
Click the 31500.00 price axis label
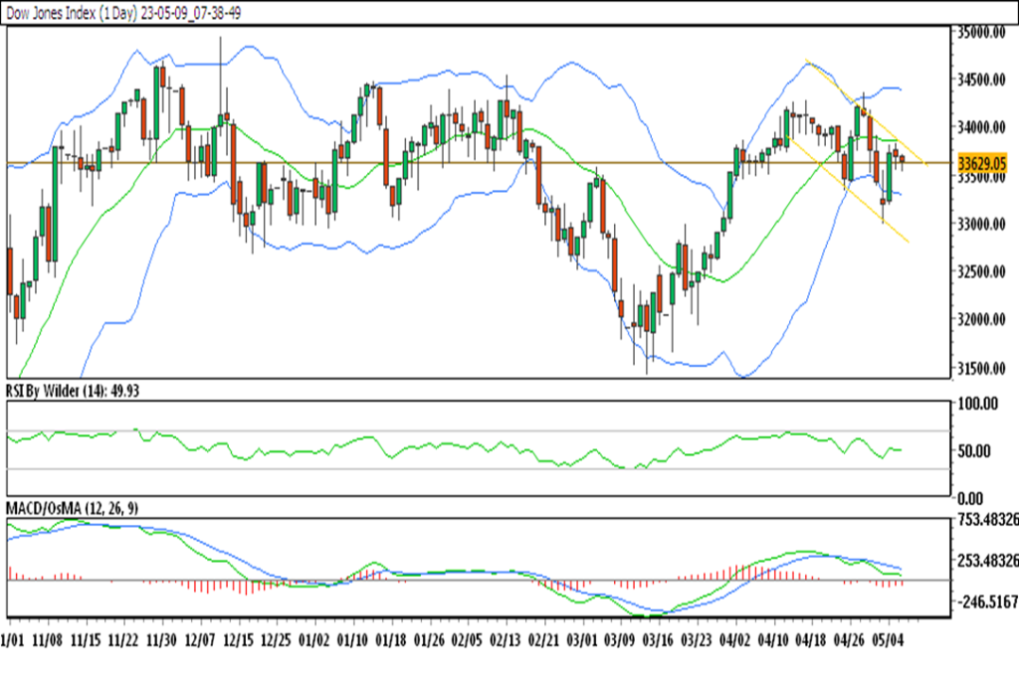click(x=982, y=368)
